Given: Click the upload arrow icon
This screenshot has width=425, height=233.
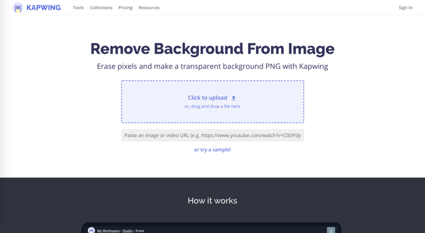Looking at the screenshot, I should 234,98.
